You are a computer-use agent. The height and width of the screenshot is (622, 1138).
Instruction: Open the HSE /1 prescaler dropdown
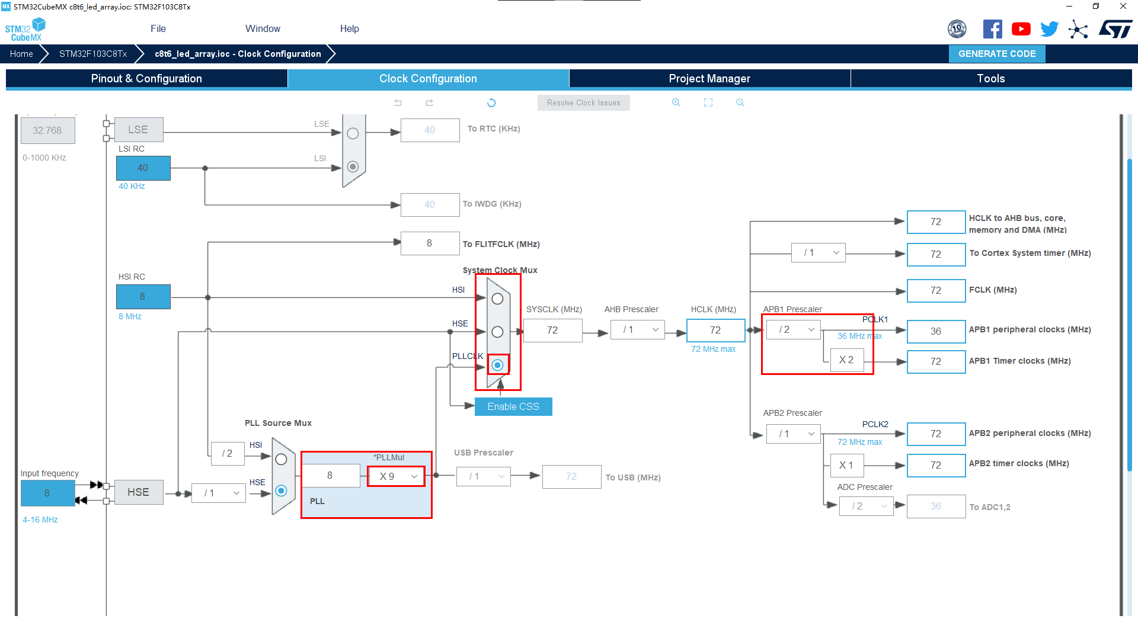click(x=219, y=493)
